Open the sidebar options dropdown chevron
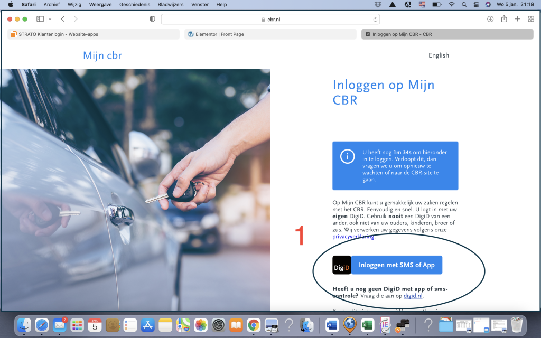This screenshot has height=338, width=541. (x=50, y=19)
